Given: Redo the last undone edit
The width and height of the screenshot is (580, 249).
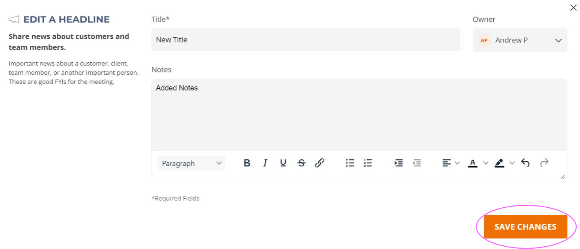Looking at the screenshot, I should pos(544,163).
